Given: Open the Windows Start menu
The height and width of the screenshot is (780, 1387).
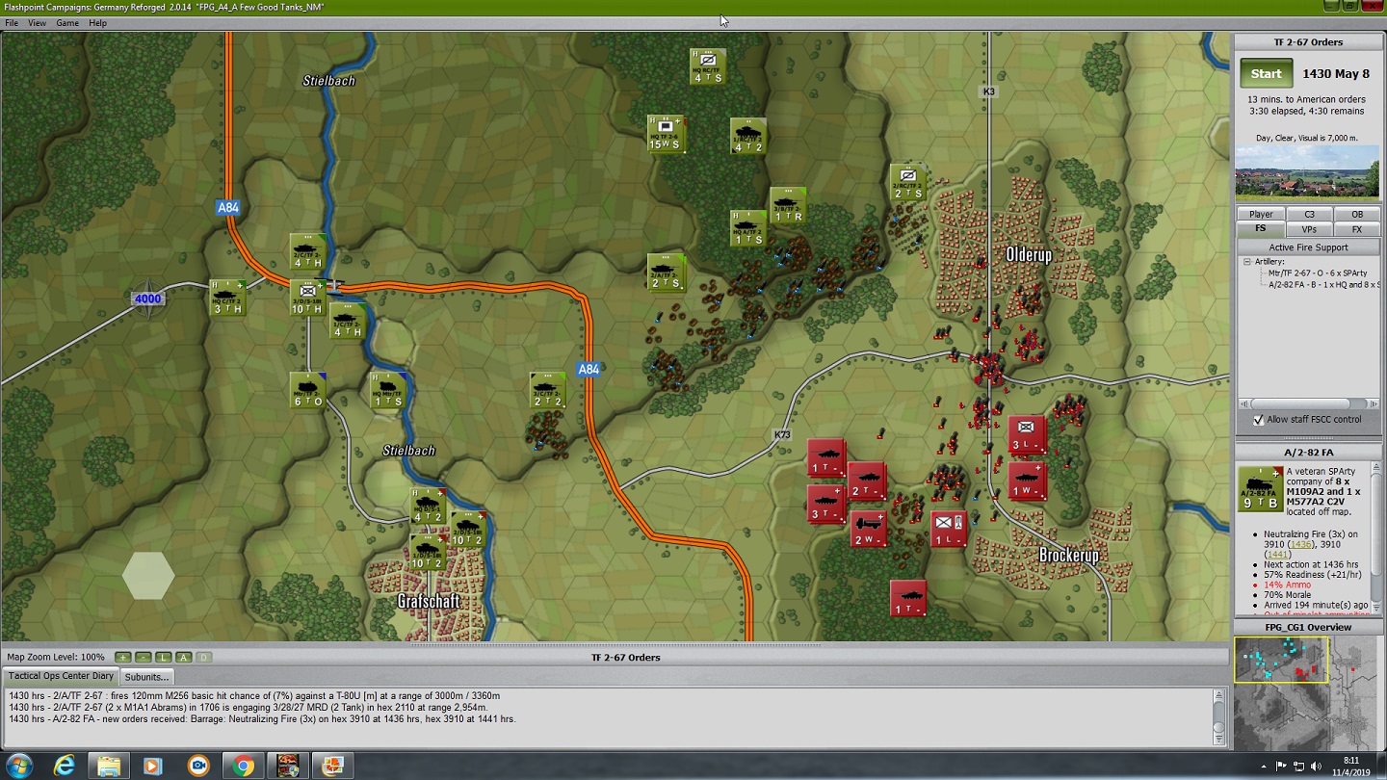Looking at the screenshot, I should [18, 766].
